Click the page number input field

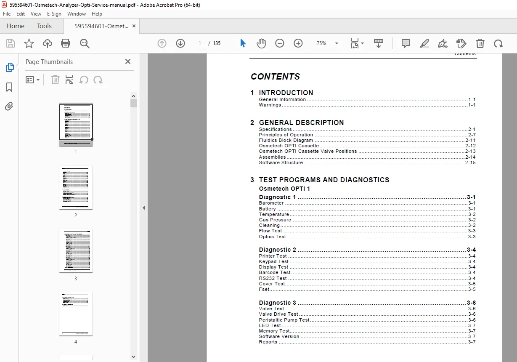click(200, 43)
